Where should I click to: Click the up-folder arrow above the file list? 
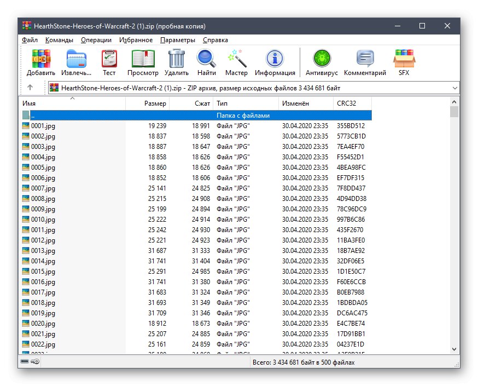click(x=30, y=87)
